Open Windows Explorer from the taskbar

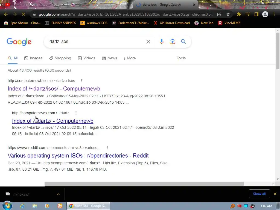tap(35, 206)
